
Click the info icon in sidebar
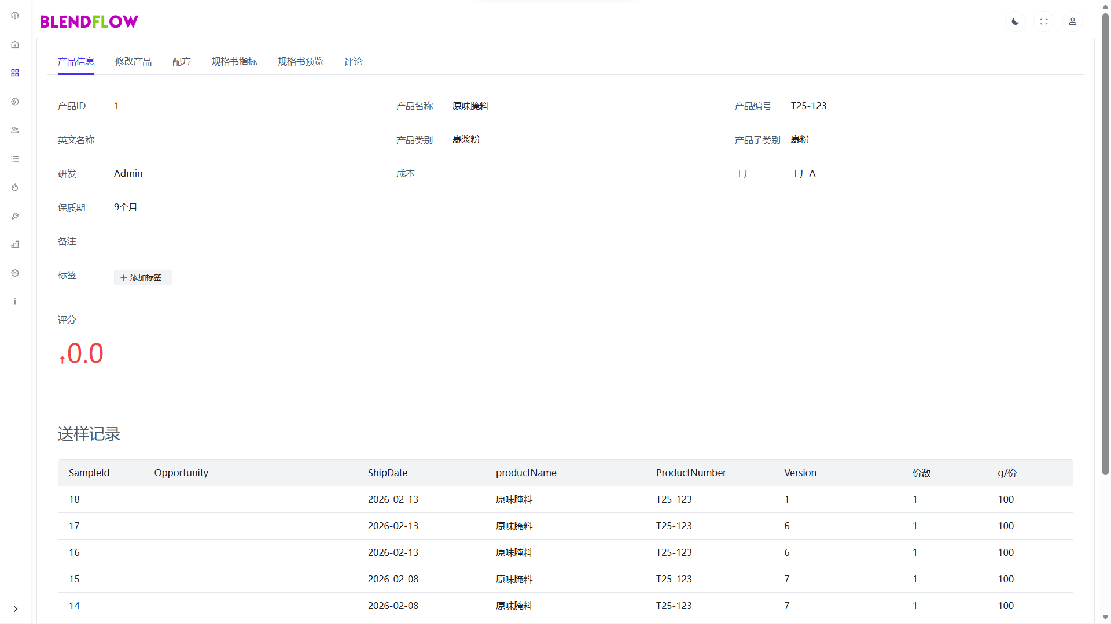[x=15, y=302]
